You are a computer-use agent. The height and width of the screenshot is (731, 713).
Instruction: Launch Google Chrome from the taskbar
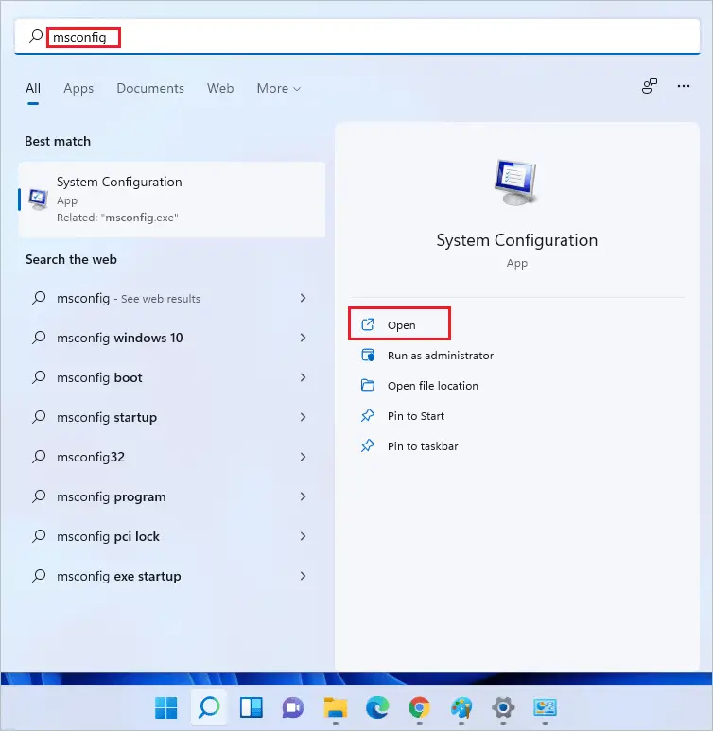419,707
